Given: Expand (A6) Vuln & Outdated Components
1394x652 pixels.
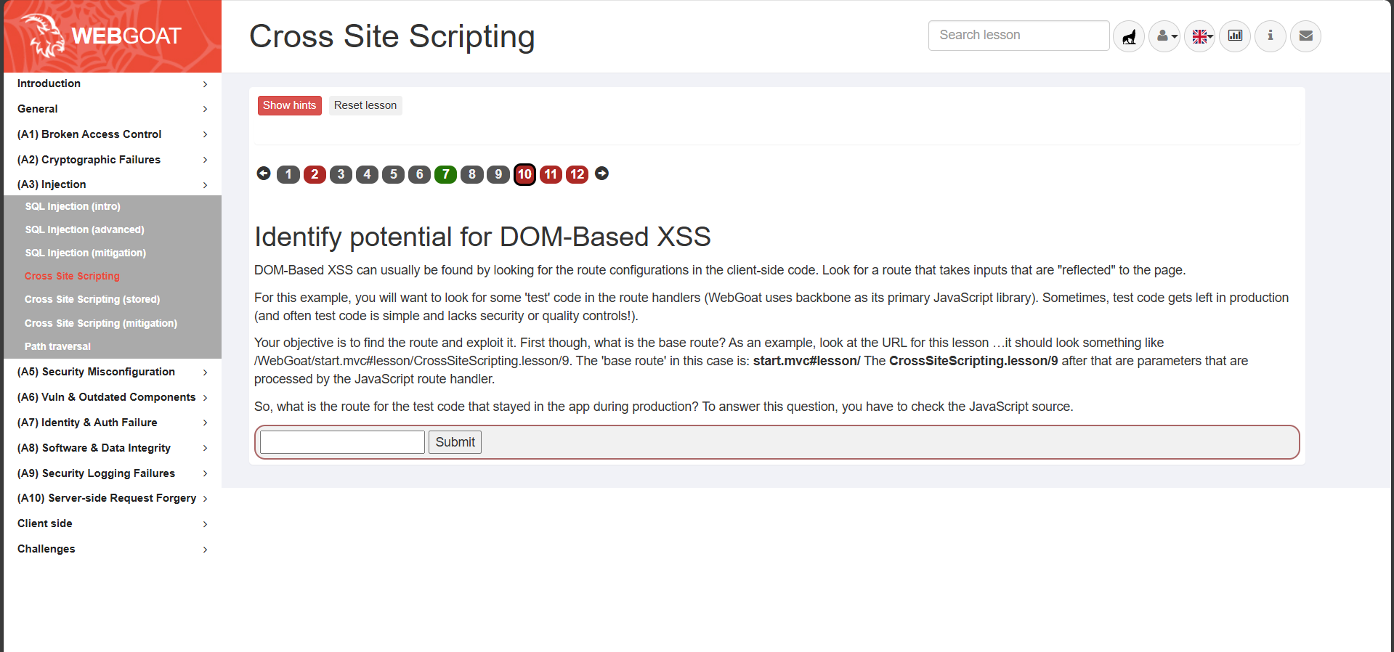Looking at the screenshot, I should (113, 397).
